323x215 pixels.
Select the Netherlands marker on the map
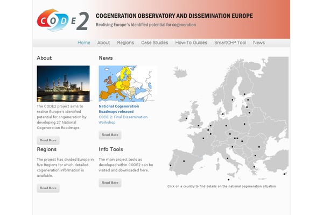click(210, 125)
